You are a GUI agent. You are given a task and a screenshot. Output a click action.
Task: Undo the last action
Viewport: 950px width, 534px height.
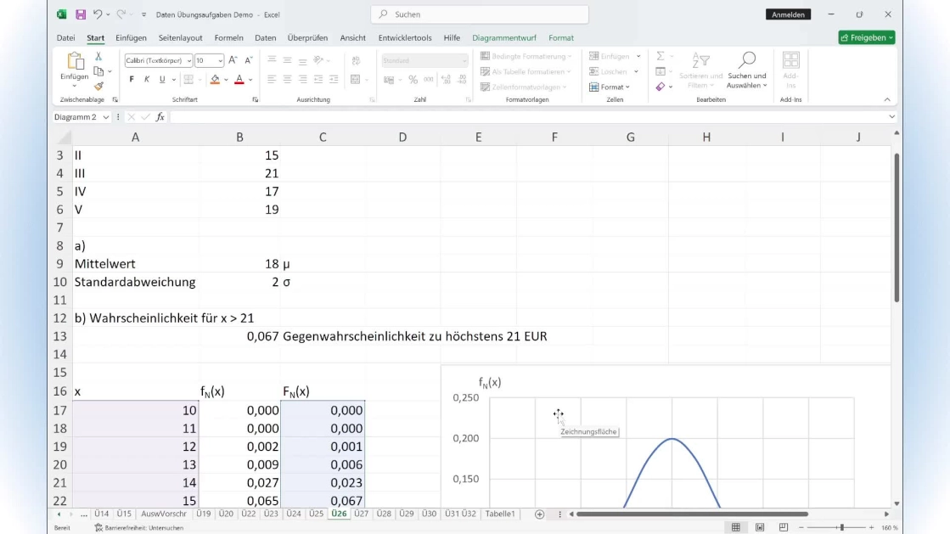[97, 14]
